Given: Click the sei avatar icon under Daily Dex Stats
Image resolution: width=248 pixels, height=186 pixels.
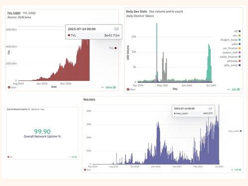Looking at the screenshot, I should [128, 89].
